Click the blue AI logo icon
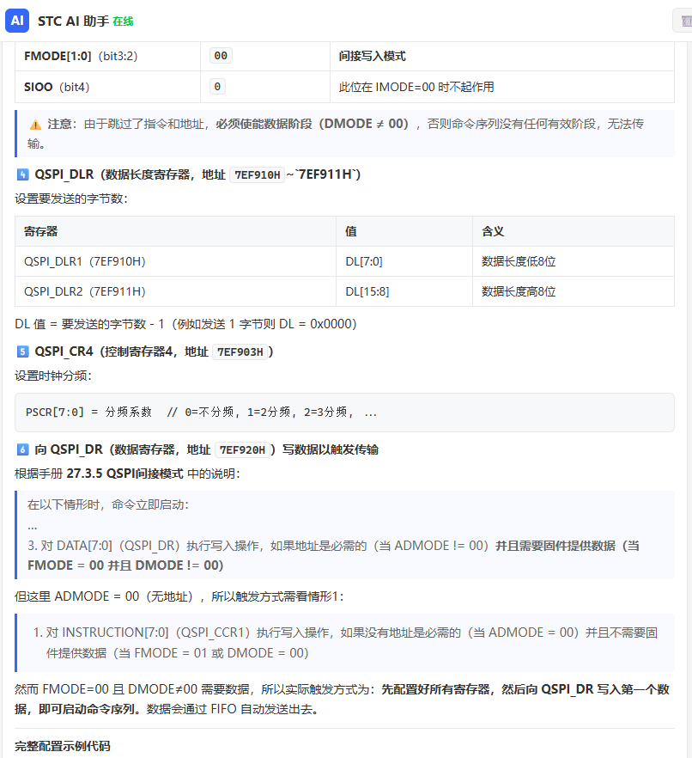Viewport: 692px width, 758px height. click(x=17, y=21)
